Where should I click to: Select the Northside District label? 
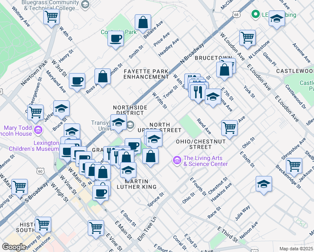pos(130,110)
